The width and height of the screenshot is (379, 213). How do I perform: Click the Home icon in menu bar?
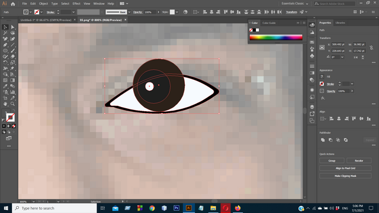pyautogui.click(x=13, y=4)
